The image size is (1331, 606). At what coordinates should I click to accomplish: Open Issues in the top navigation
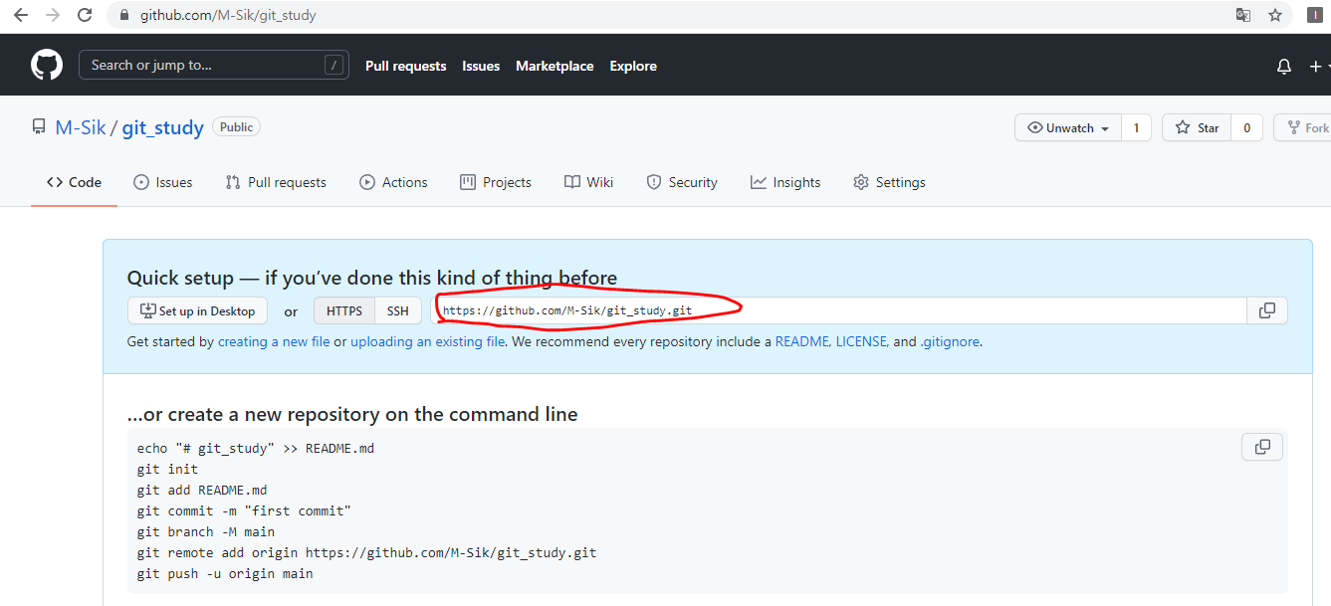click(481, 66)
